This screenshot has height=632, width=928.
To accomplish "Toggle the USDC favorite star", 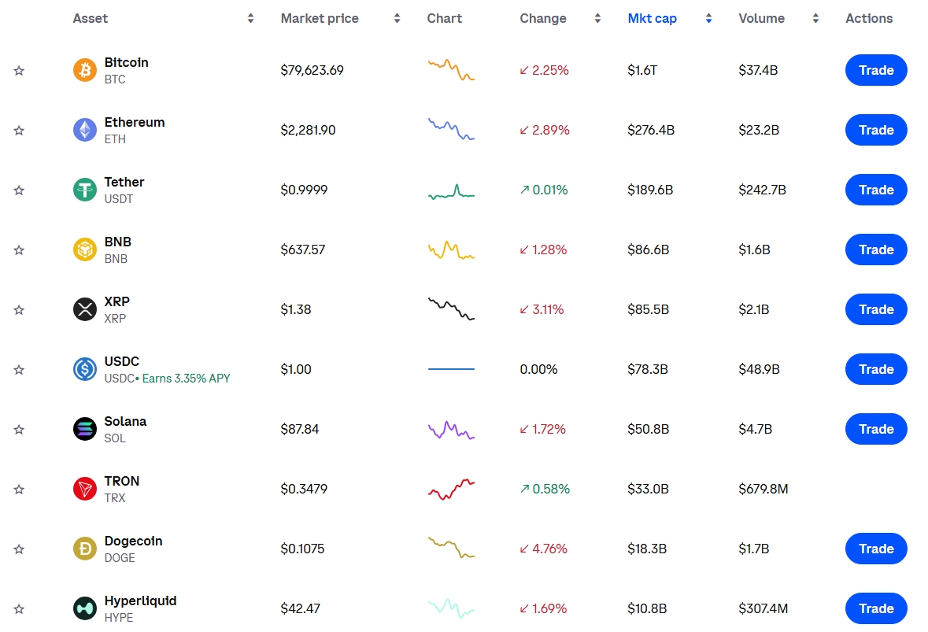I will [19, 370].
